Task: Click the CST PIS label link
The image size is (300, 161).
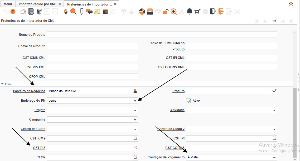Action: pyautogui.click(x=39, y=148)
